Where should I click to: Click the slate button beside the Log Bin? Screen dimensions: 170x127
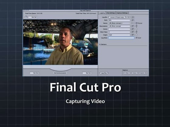pyautogui.click(x=132, y=17)
